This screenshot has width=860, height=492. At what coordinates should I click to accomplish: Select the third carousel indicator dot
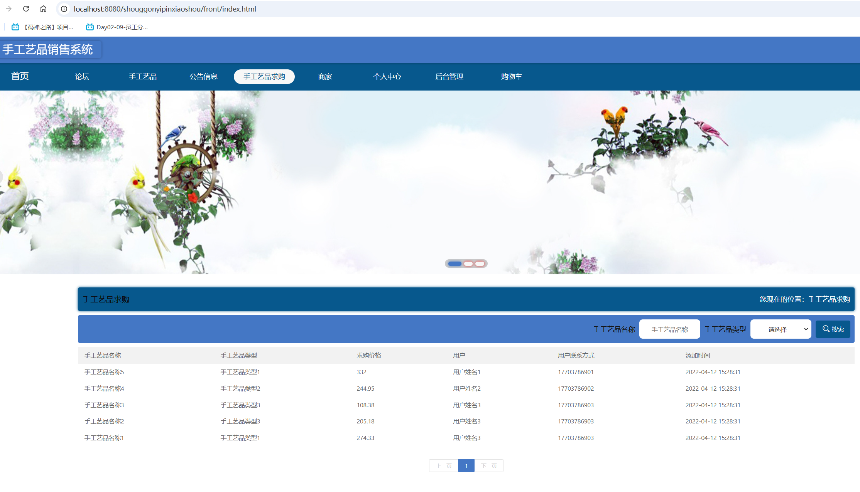pyautogui.click(x=480, y=264)
